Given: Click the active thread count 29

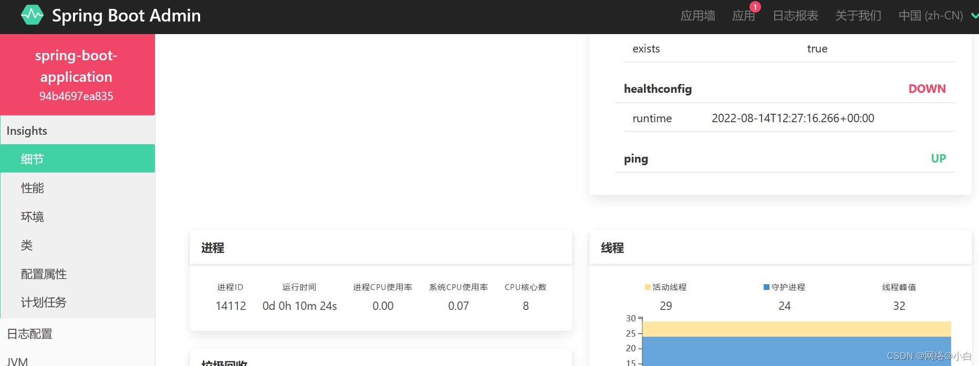Looking at the screenshot, I should pos(666,306).
